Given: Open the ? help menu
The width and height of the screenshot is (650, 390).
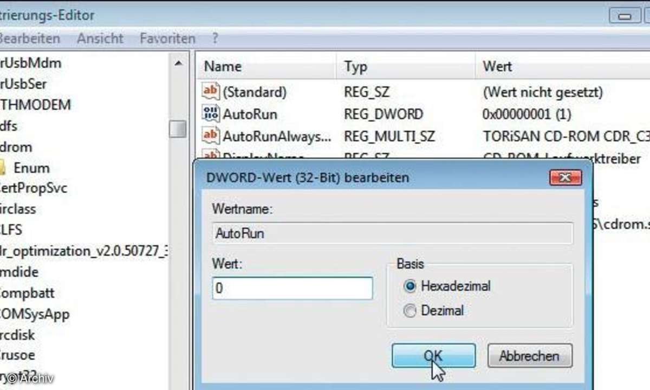Looking at the screenshot, I should point(215,39).
